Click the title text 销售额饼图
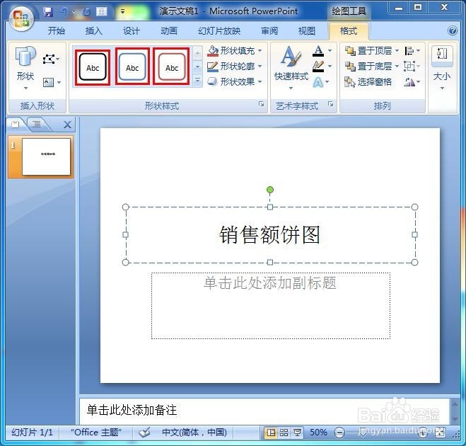 [x=269, y=235]
